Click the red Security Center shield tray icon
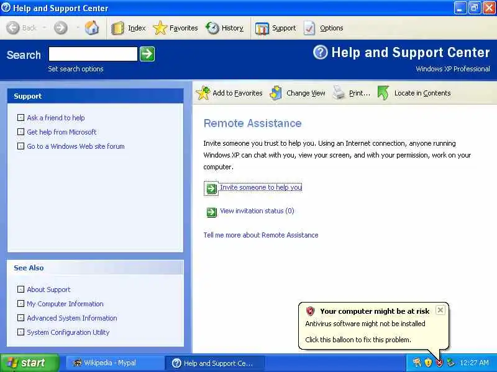Viewport: 497px width, 372px height. pyautogui.click(x=439, y=363)
